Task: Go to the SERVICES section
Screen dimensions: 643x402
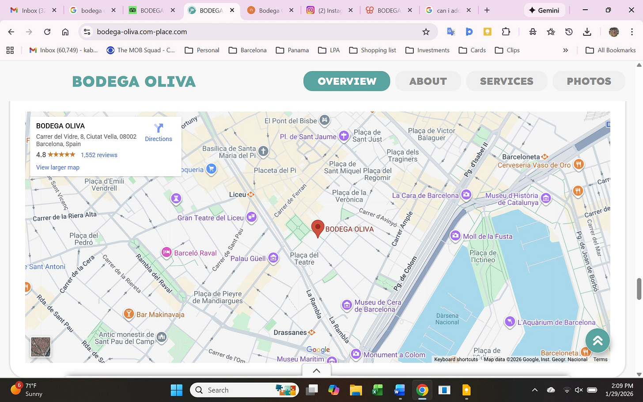Action: coord(507,81)
